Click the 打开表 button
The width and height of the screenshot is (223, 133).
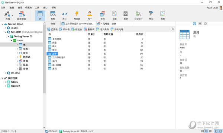pyautogui.click(x=52, y=29)
